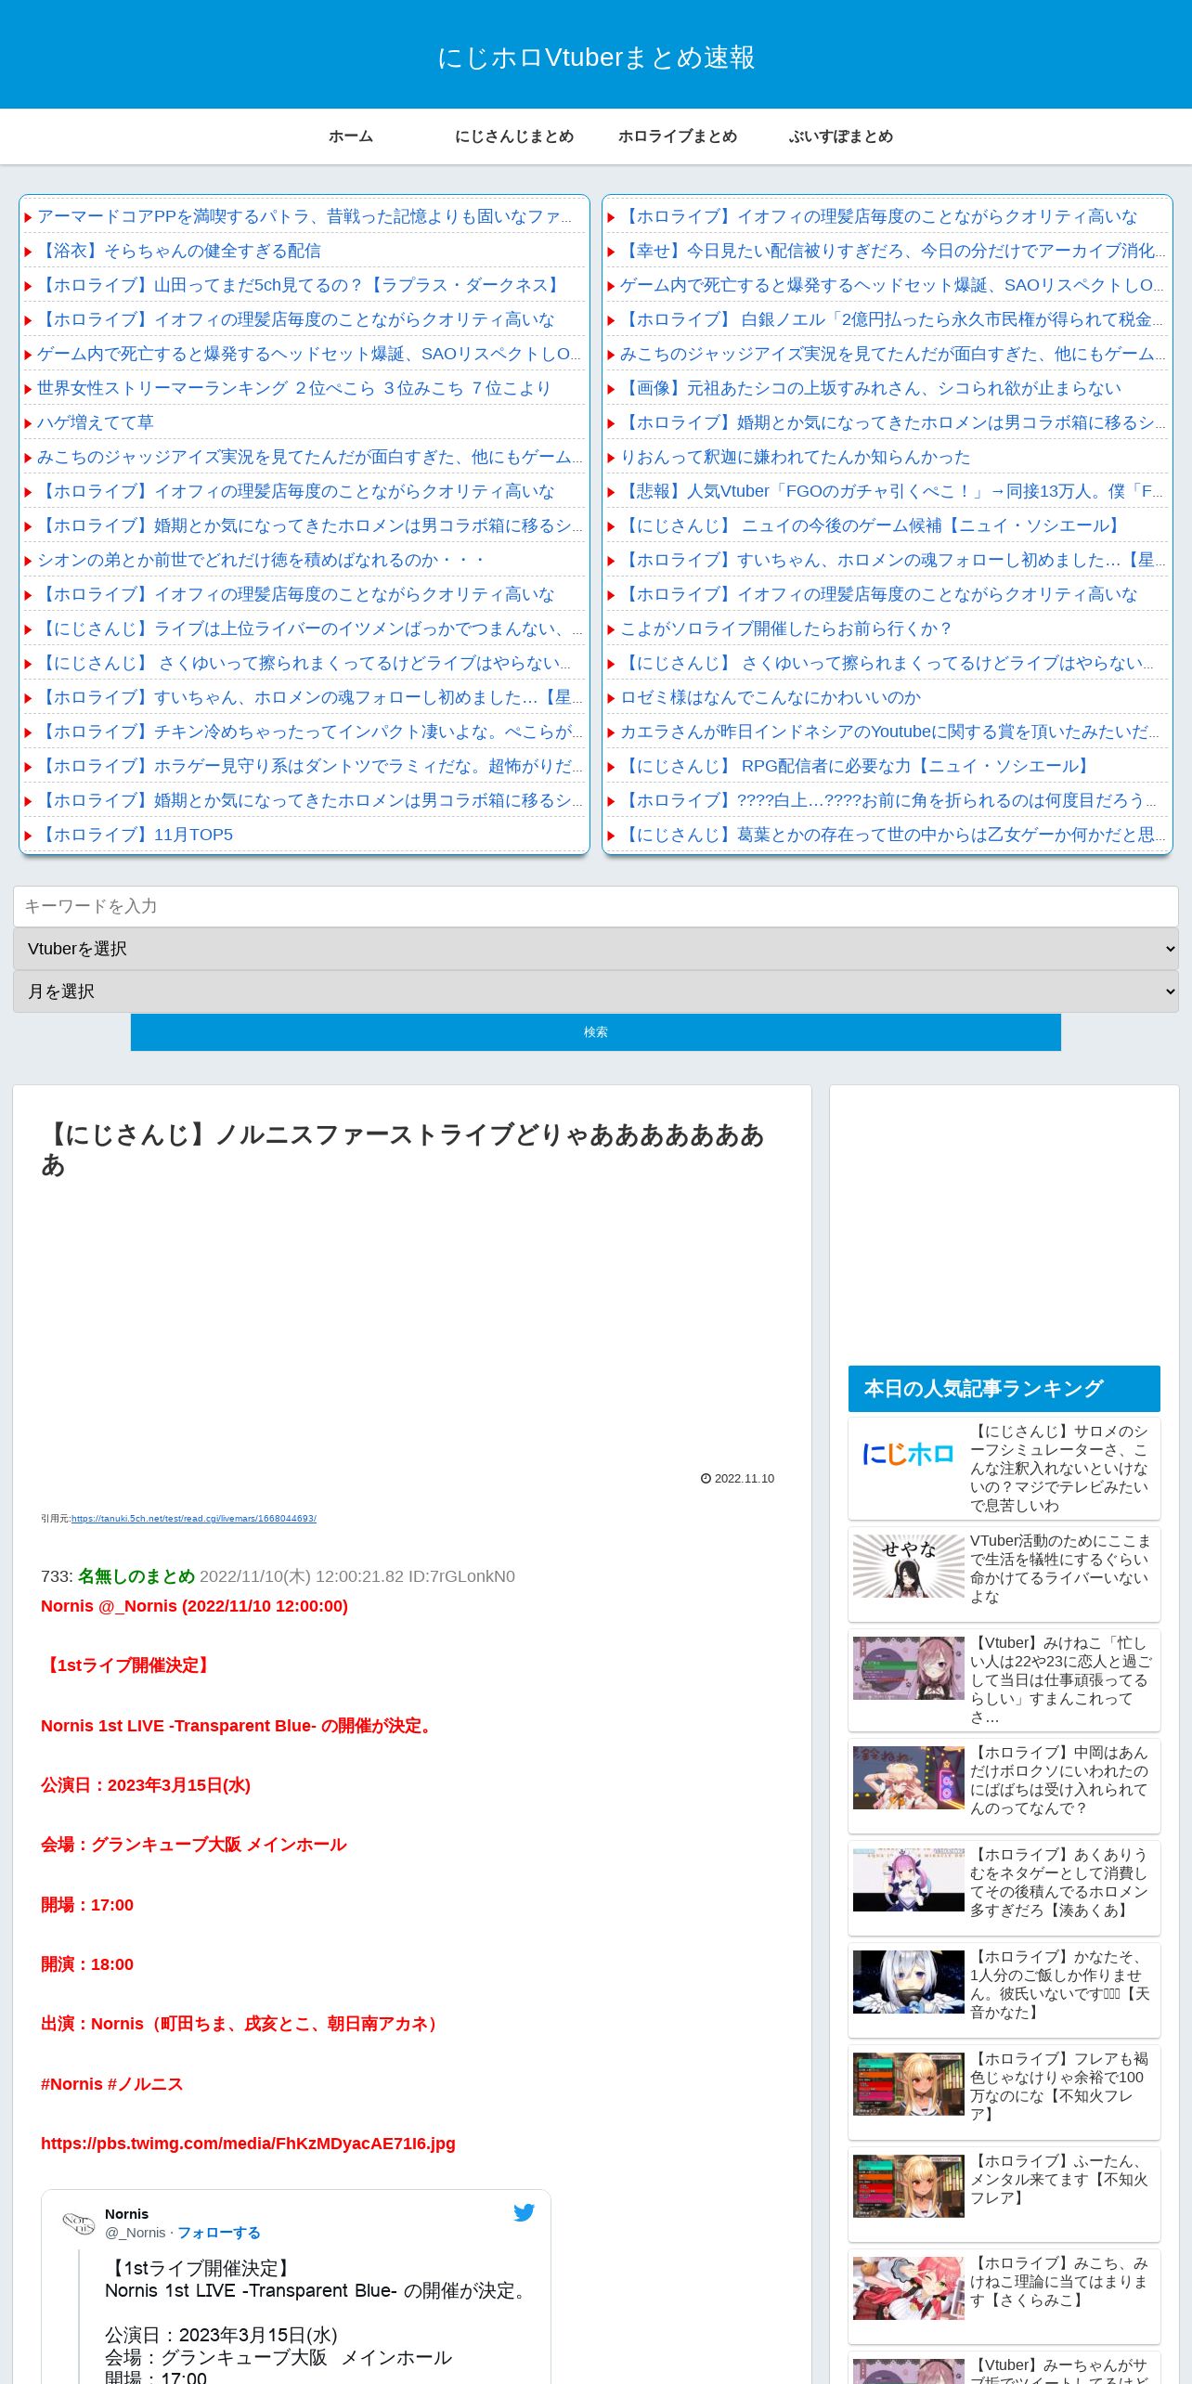This screenshot has width=1192, height=2384.
Task: Expand the Vtuberを選択 dropdown
Action: [596, 949]
